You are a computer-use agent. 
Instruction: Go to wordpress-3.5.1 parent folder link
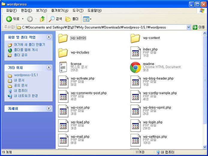tap(26, 75)
